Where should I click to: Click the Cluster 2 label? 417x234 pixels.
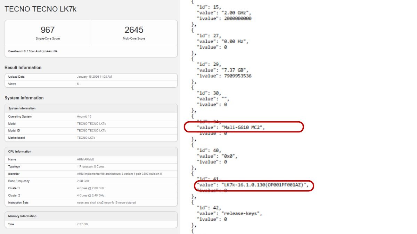pos(14,195)
